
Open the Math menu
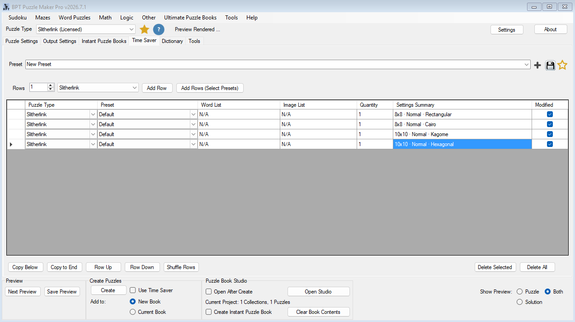pyautogui.click(x=105, y=18)
